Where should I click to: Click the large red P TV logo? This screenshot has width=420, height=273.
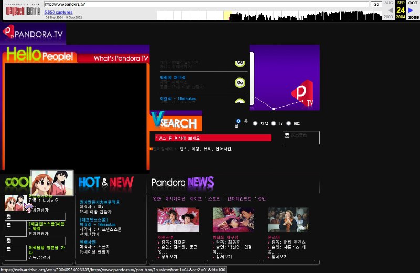(302, 93)
